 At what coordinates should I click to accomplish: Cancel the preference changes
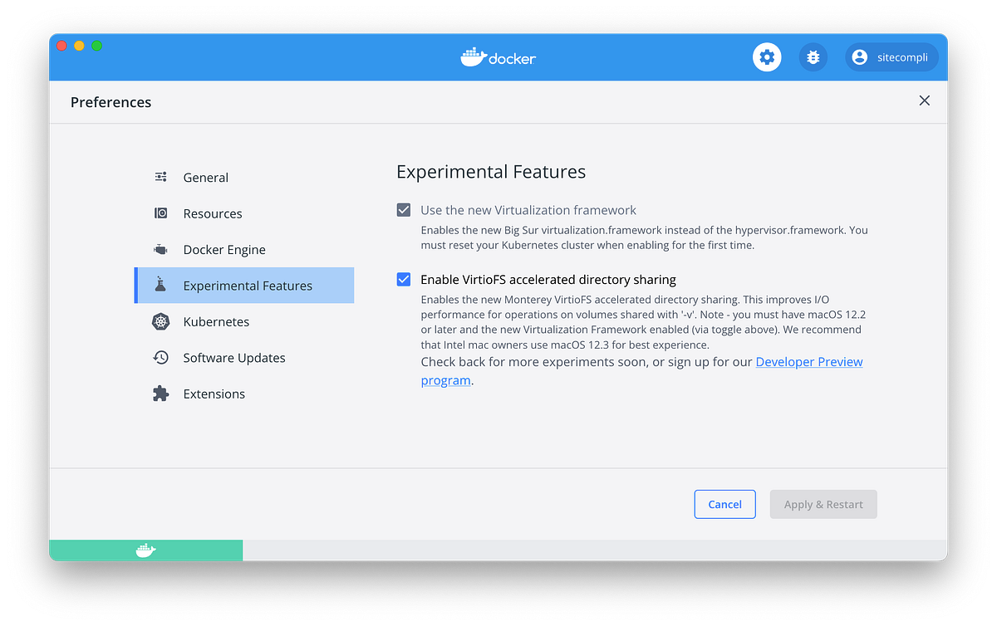(724, 504)
